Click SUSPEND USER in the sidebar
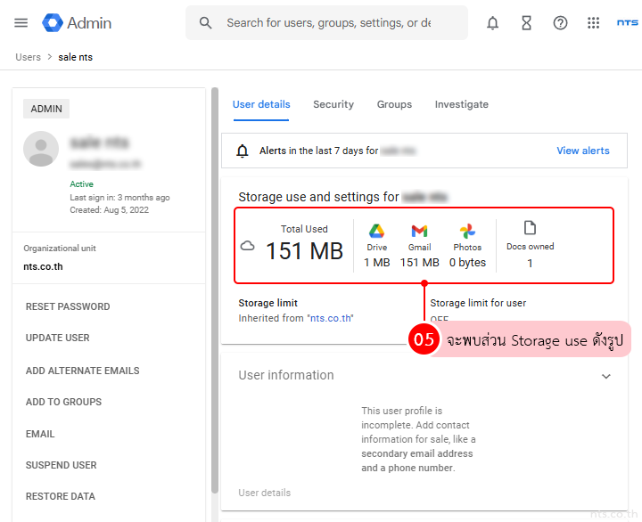Screen dimensions: 642x522 pyautogui.click(x=61, y=465)
